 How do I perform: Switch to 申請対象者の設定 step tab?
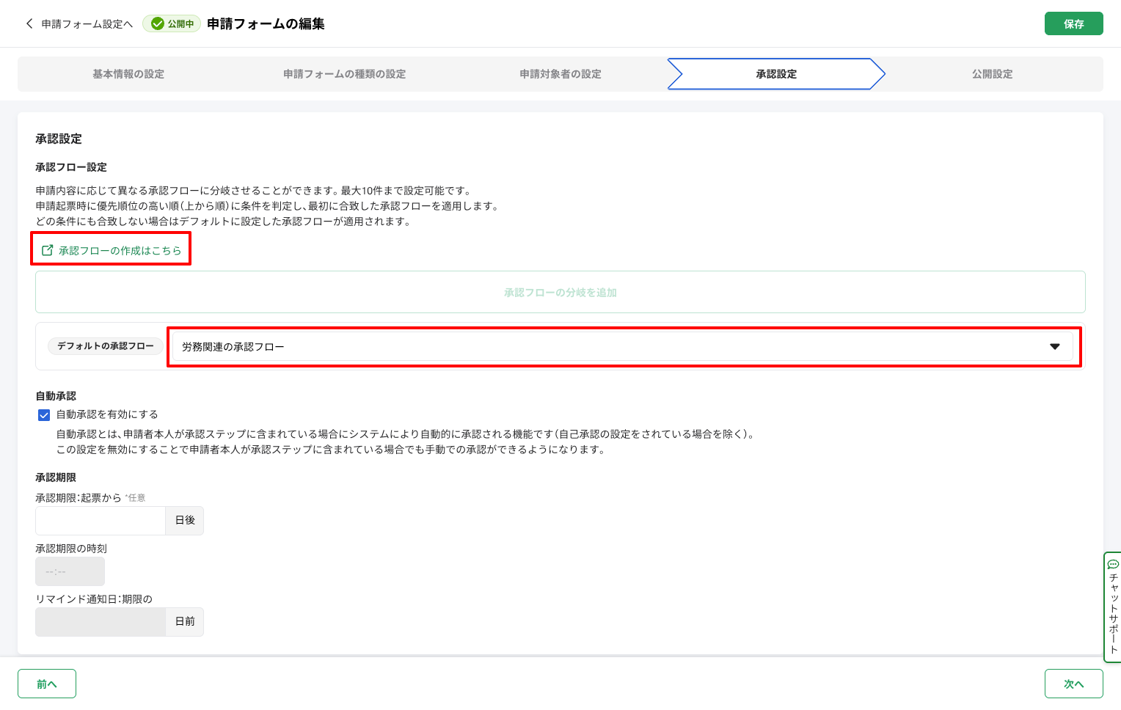coord(560,74)
